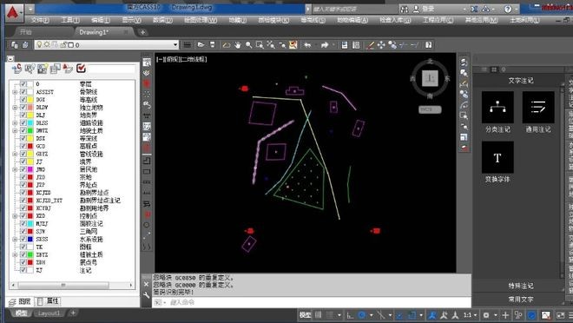
Task: Switch to the 开始 start tab
Action: tap(25, 32)
